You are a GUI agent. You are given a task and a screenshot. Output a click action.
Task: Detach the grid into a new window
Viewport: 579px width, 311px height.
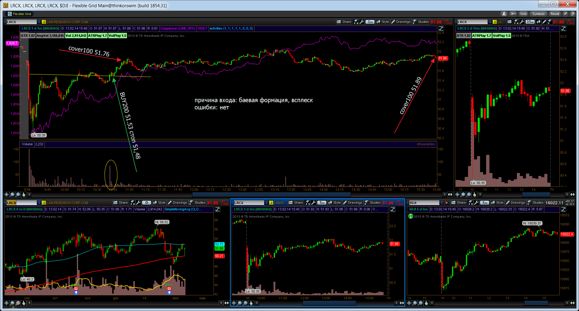(572, 14)
